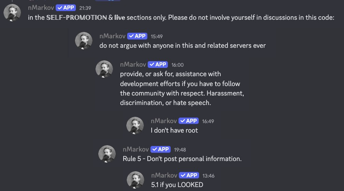344x191 pixels.
Task: Click APP badge on the 21:39 message
Action: [66, 7]
